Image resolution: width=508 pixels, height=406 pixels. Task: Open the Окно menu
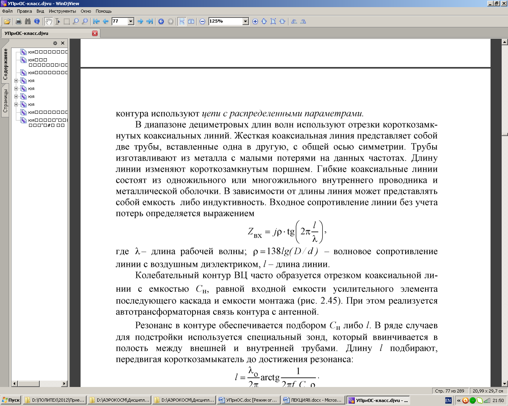tap(86, 11)
